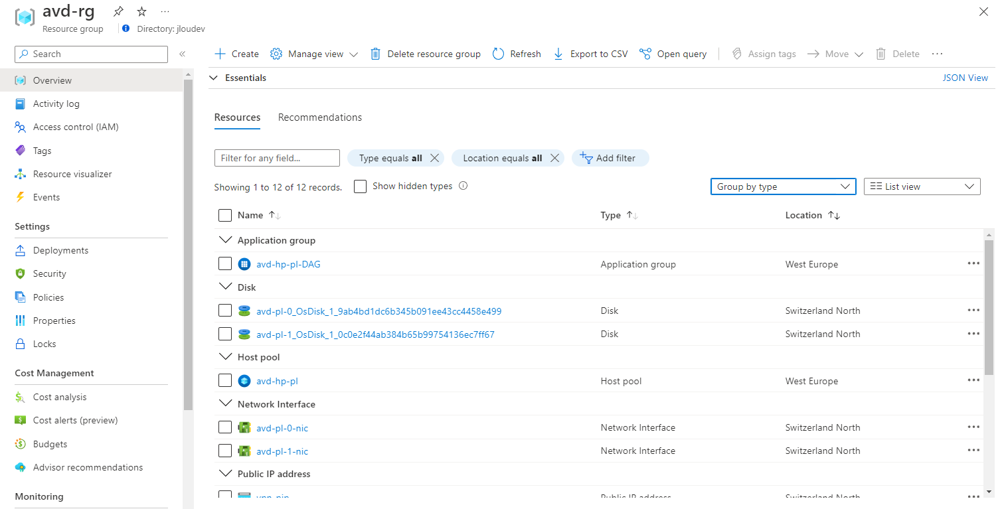Open row menu for avd-hp-pl-DAG
This screenshot has width=1002, height=509.
(973, 263)
